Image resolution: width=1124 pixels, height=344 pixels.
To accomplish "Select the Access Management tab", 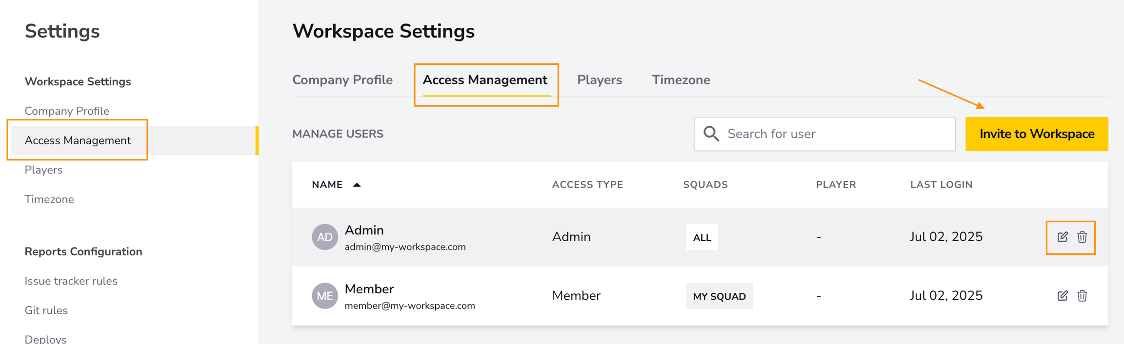I will pos(485,80).
